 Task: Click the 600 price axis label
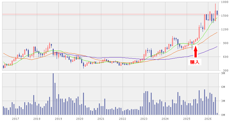pyautogui.click(x=225, y=57)
